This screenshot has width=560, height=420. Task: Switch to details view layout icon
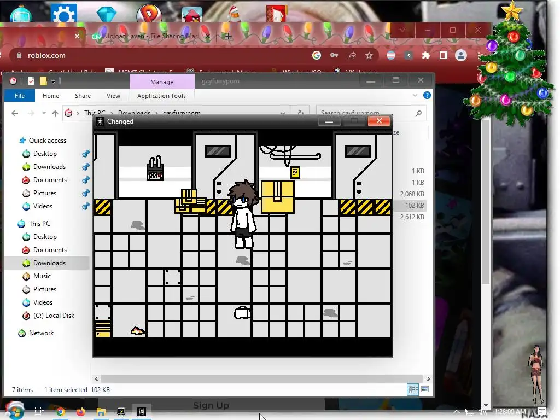point(413,389)
